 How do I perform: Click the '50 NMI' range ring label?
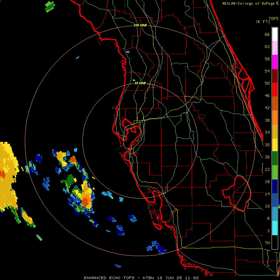140,83
